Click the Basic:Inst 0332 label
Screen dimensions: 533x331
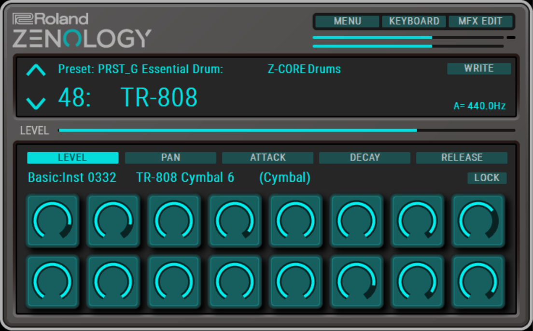coord(72,177)
